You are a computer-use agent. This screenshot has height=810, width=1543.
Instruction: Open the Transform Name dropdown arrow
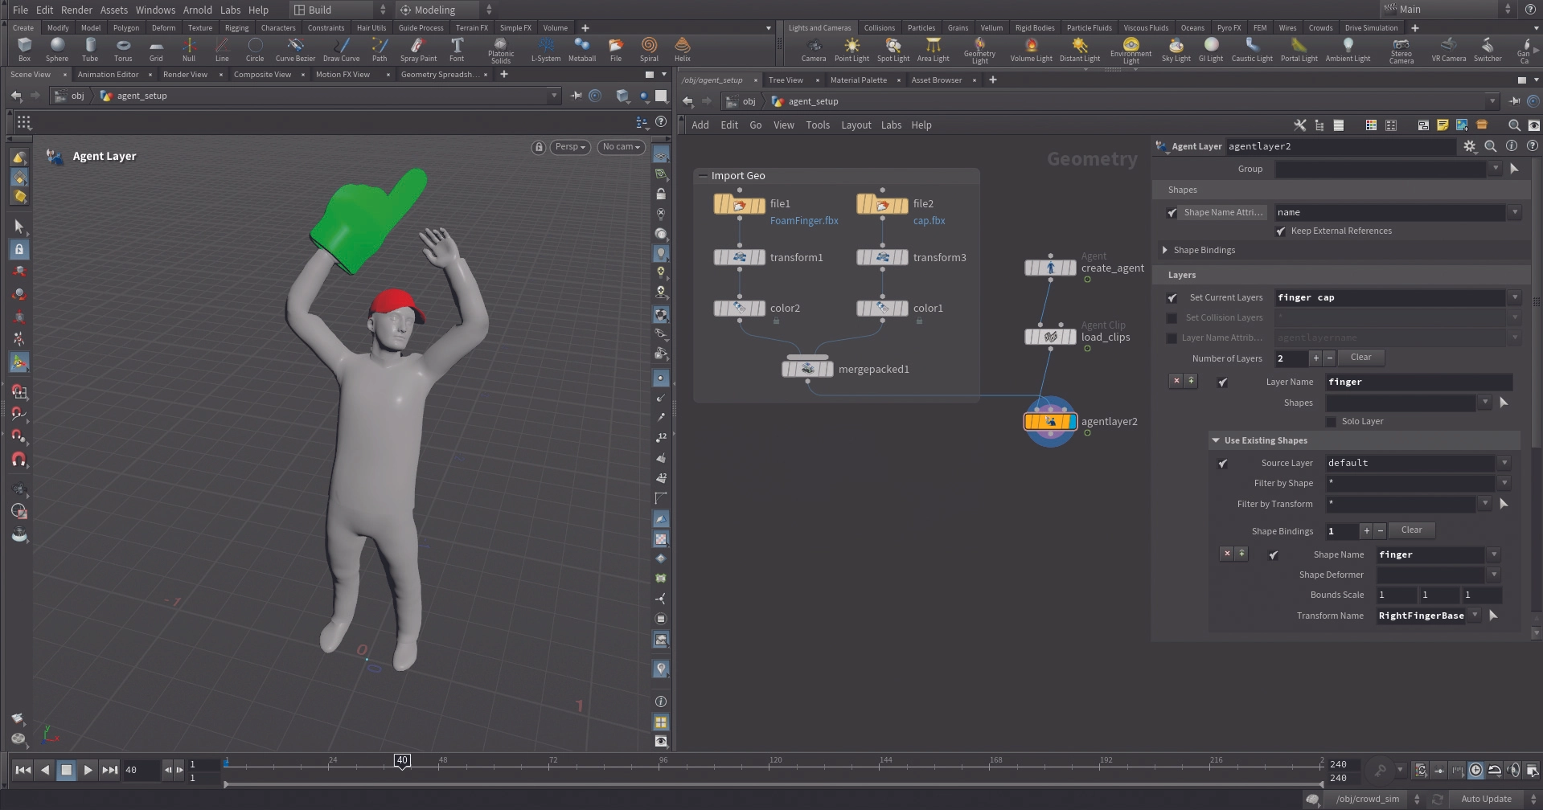1475,616
